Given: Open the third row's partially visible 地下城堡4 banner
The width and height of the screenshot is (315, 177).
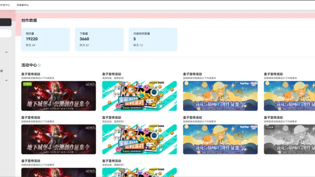Looking at the screenshot, I should pos(59,173).
